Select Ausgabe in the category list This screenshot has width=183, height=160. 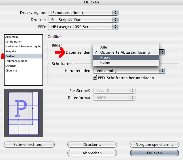point(24,51)
